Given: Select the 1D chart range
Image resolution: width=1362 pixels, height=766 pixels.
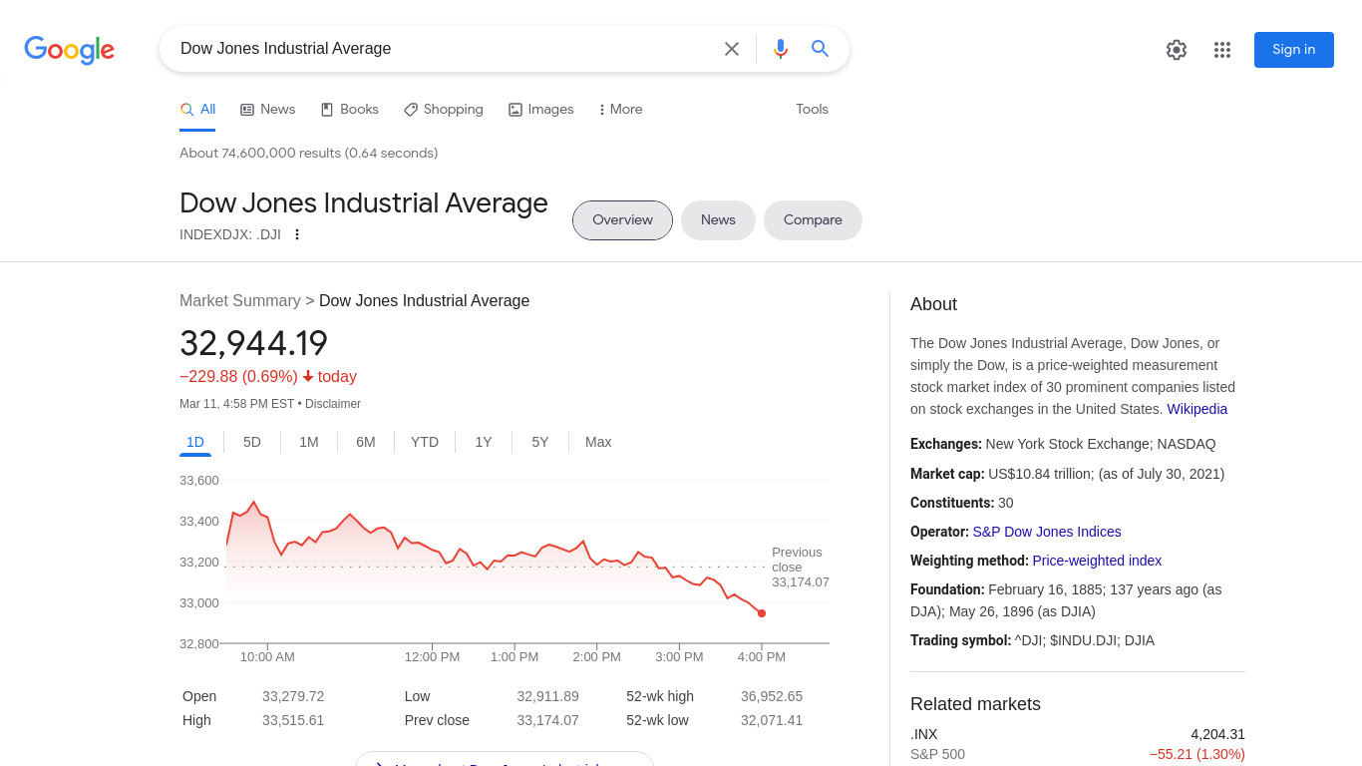Looking at the screenshot, I should (x=195, y=443).
